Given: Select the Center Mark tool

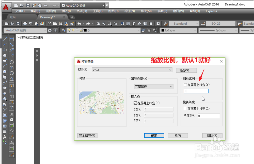Looking at the screenshot, I should [x=11, y=120].
